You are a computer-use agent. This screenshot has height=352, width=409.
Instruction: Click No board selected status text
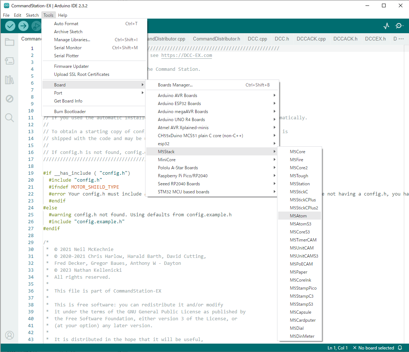point(376,348)
